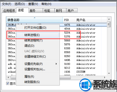Choose 创建转储文件(C) in context menu
This screenshot has width=117, height=92.
point(38,57)
